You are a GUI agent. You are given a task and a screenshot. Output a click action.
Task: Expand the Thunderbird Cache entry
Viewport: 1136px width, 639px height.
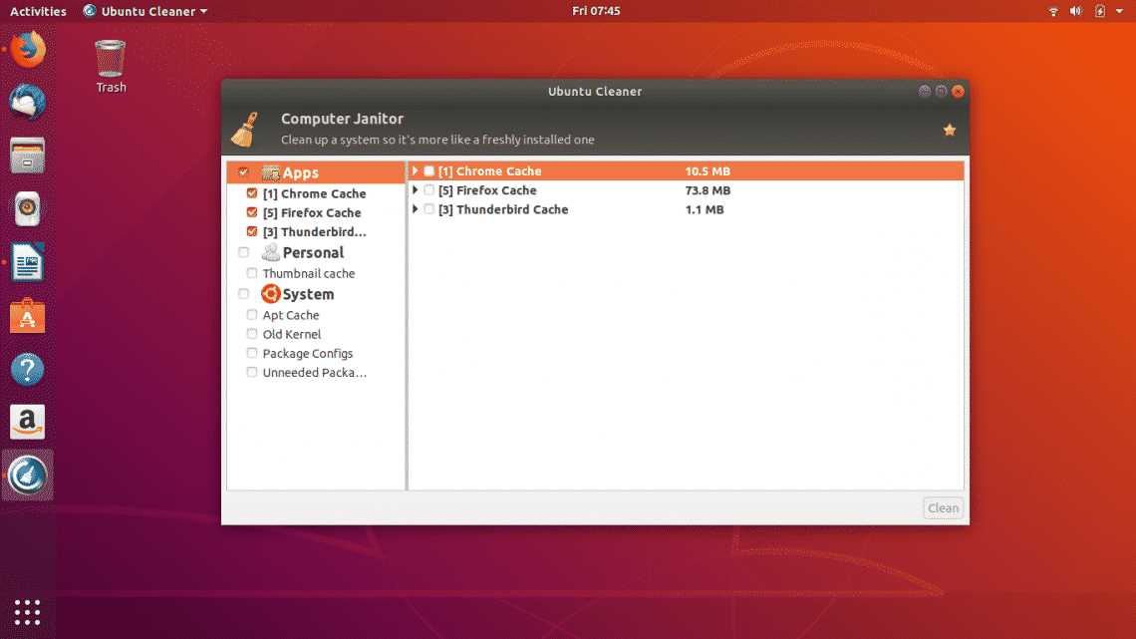416,209
